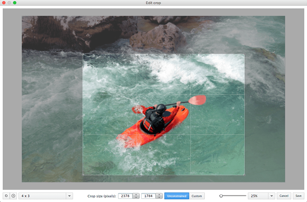Click the zoom slider handle

click(x=221, y=195)
